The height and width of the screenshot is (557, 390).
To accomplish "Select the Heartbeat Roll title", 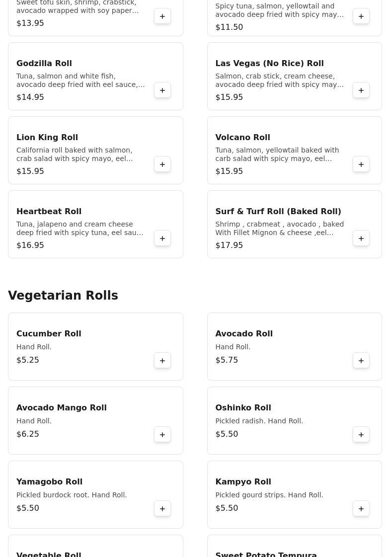I will pos(49,212).
